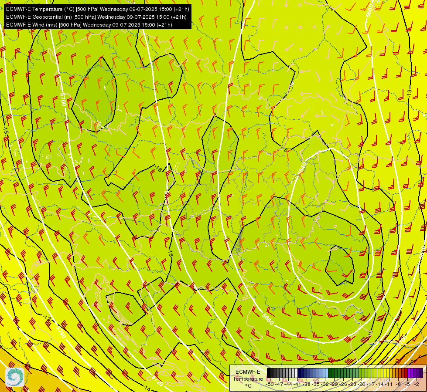
Task: Click the 5720 geopotential contour label
Action: pyautogui.click(x=157, y=380)
